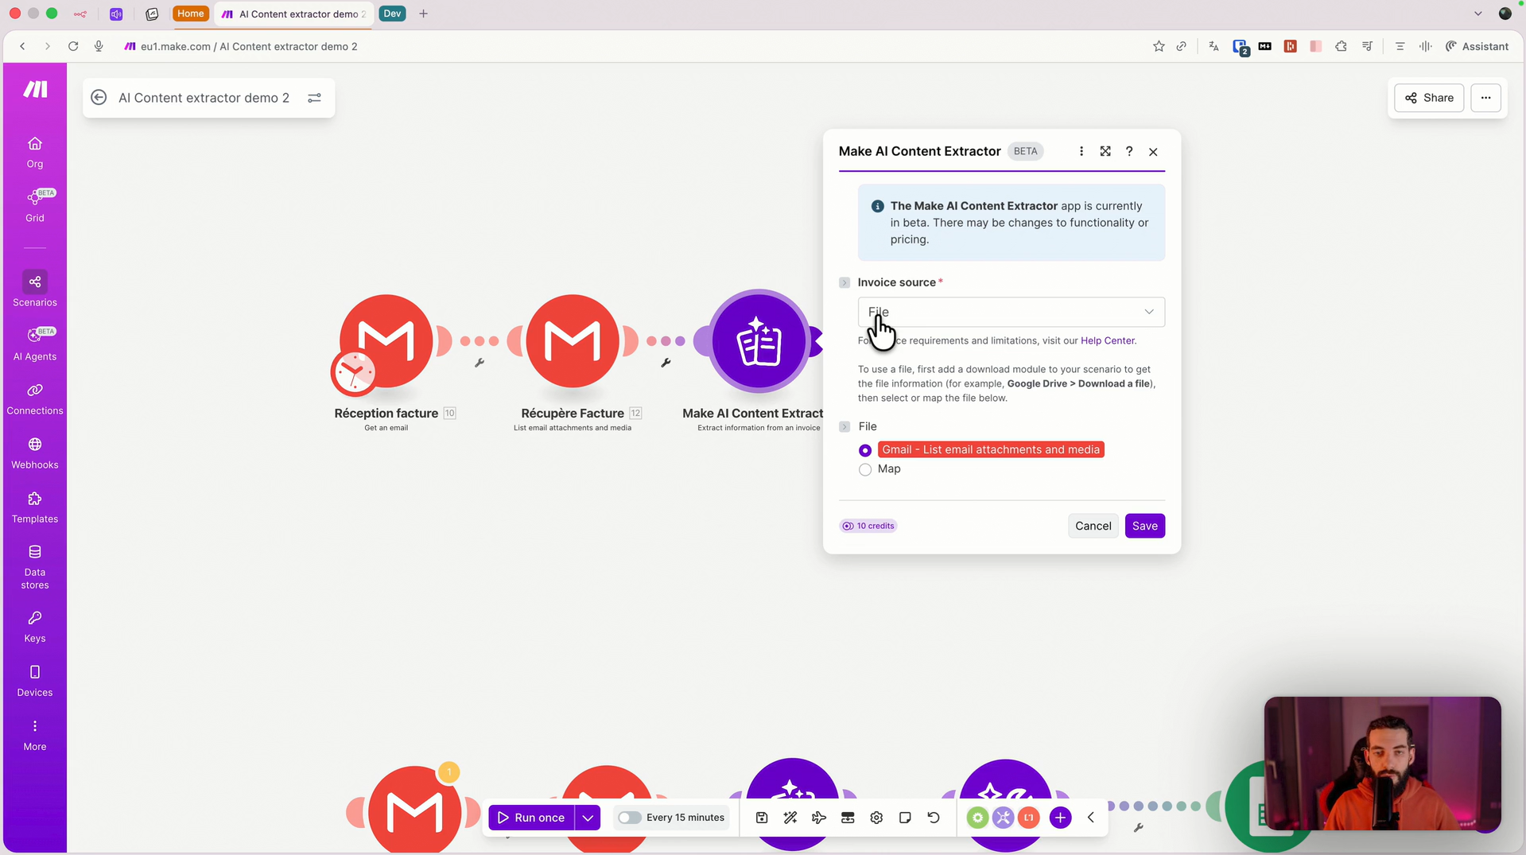This screenshot has width=1526, height=855.
Task: Click the scenario name field to rename it
Action: point(203,98)
